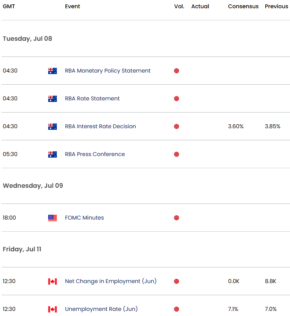Click Canadian flag beside Unemployment Rate
The image size is (290, 316).
pyautogui.click(x=52, y=309)
